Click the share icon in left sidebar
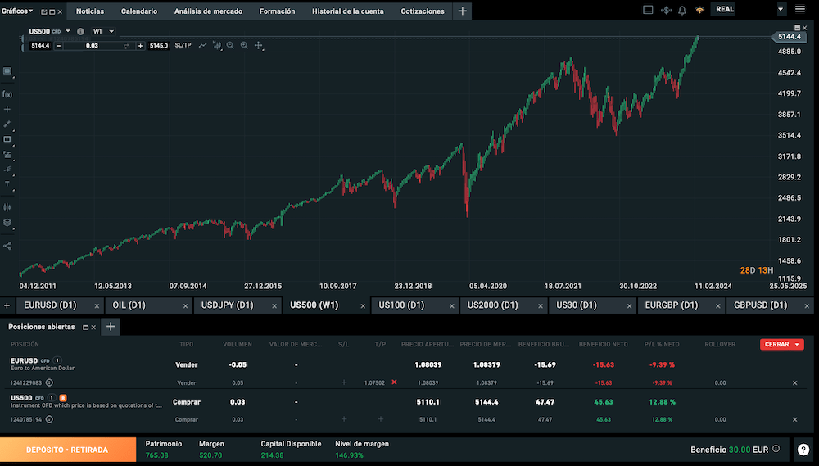This screenshot has height=466, width=819. [x=7, y=246]
